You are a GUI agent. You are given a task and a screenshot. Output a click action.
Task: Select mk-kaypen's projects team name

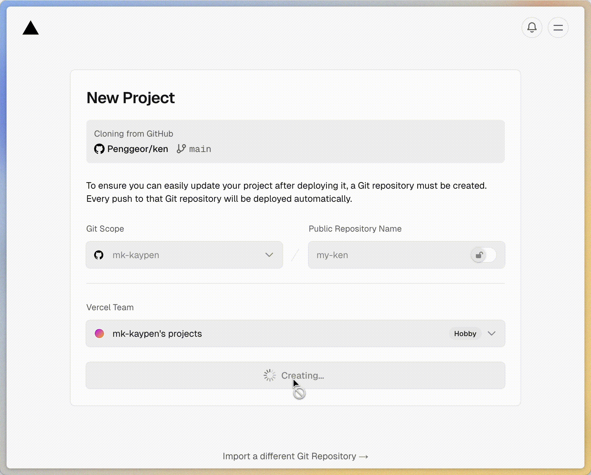click(157, 333)
